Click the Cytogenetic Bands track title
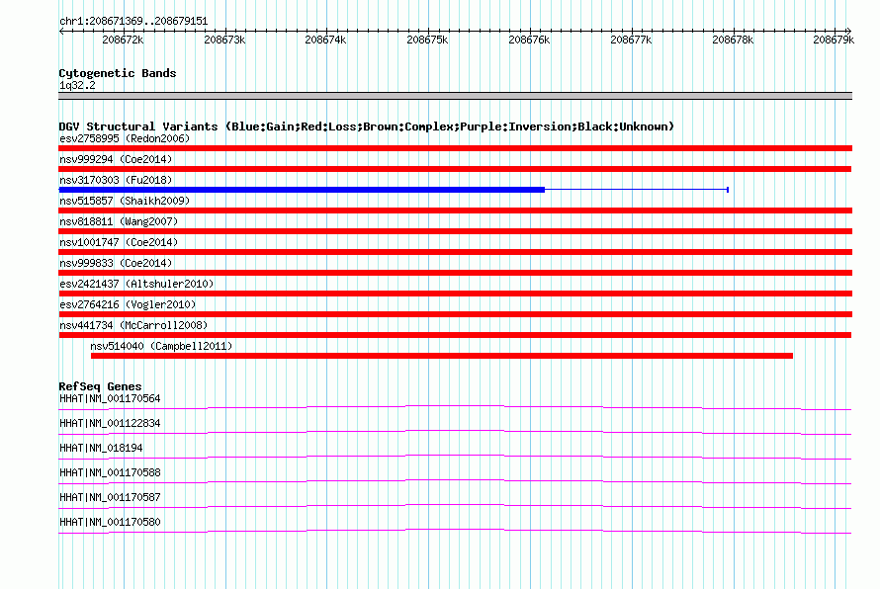Viewport: 880px width, 589px height. coord(118,73)
